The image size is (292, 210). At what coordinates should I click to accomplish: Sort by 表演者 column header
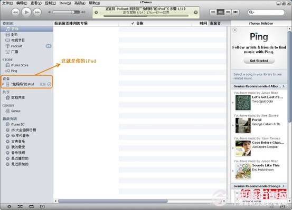pyautogui.click(x=215, y=23)
